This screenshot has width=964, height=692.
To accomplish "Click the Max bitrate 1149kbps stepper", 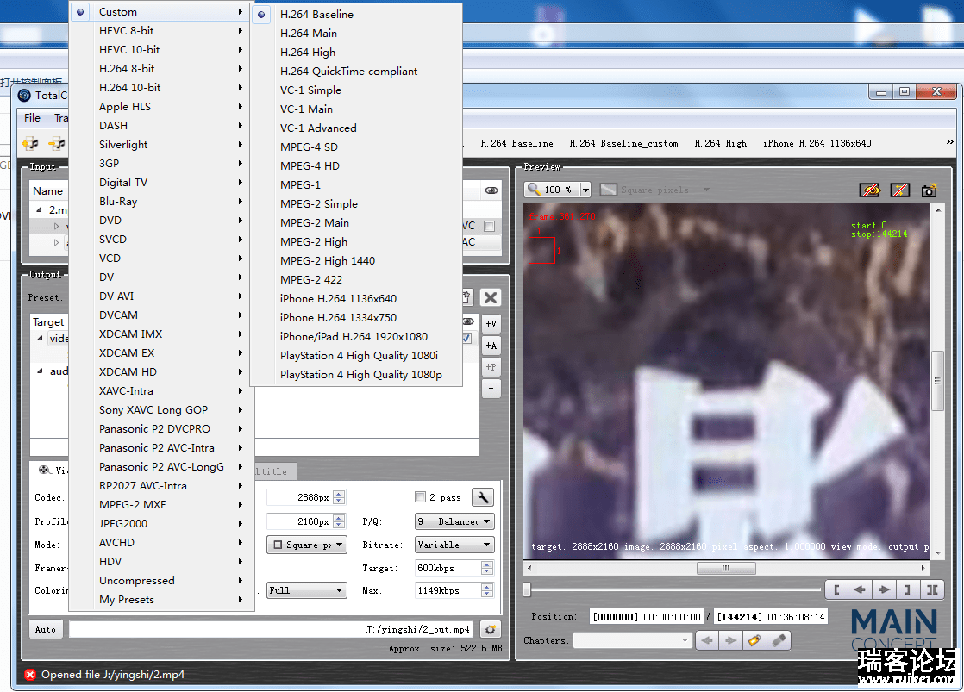I will 487,590.
